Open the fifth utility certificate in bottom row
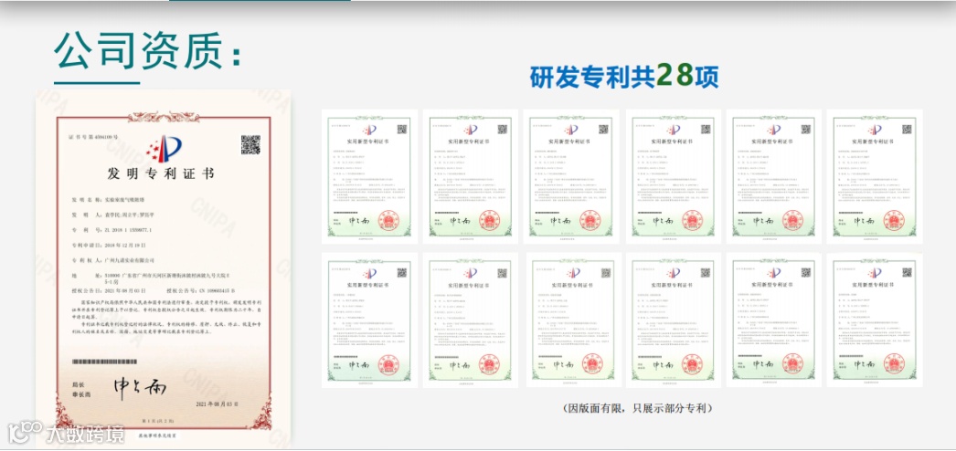The width and height of the screenshot is (956, 451). (x=774, y=320)
